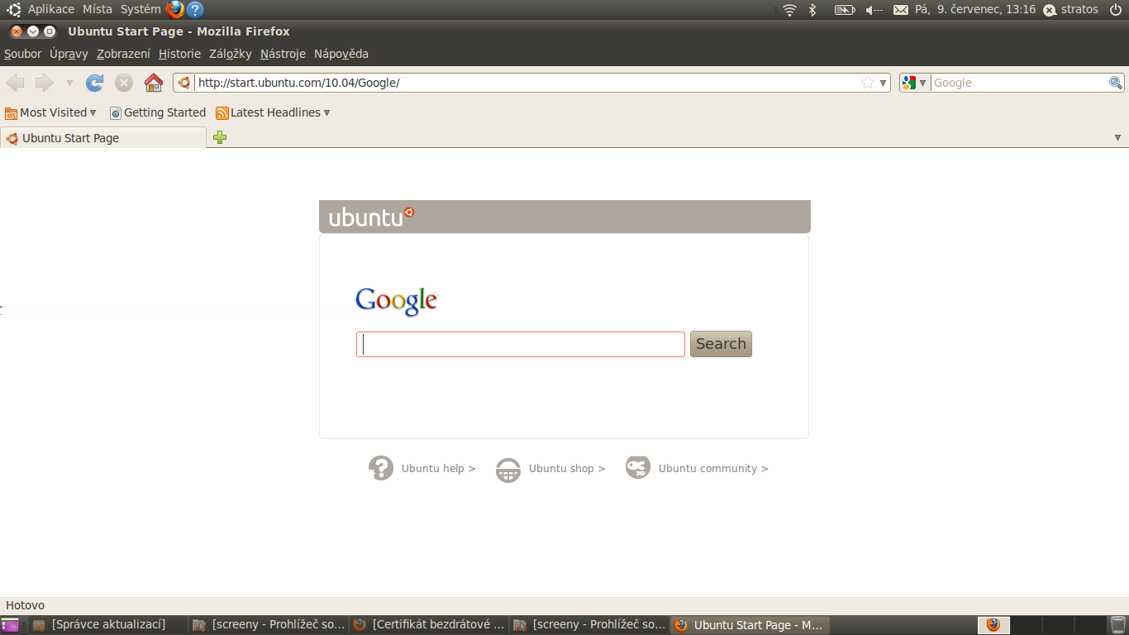The width and height of the screenshot is (1129, 635).
Task: Open the Úpravy menu
Action: pos(69,54)
